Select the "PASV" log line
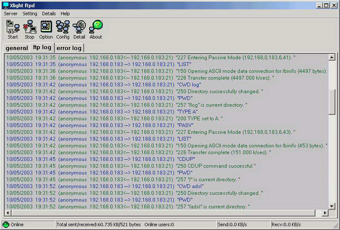The image size is (340, 230). (x=100, y=125)
